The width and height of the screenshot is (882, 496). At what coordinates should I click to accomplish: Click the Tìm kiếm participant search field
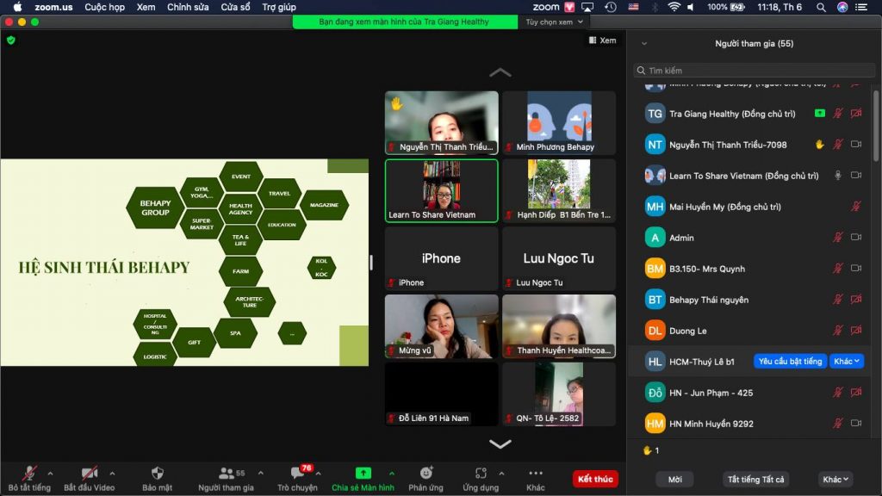click(x=754, y=71)
